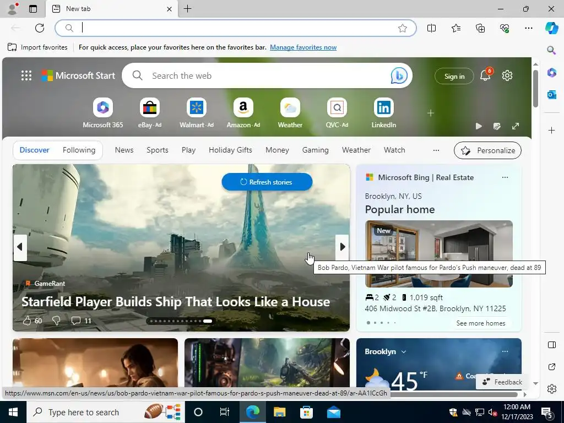Toggle split screen view
The width and height of the screenshot is (564, 423).
point(431,28)
